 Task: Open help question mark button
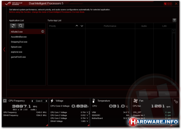coord(174,20)
